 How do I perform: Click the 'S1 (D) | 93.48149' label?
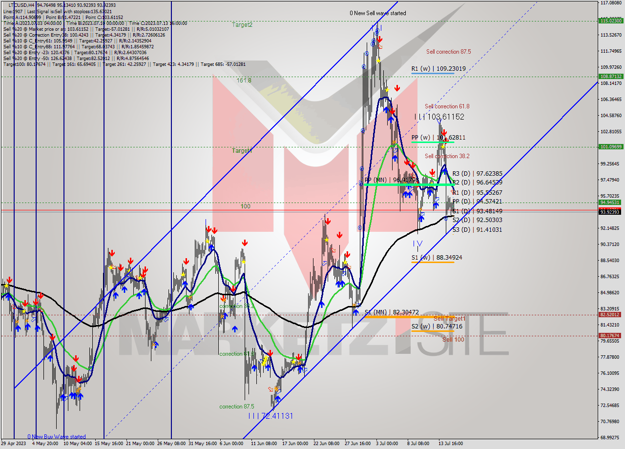tap(477, 211)
